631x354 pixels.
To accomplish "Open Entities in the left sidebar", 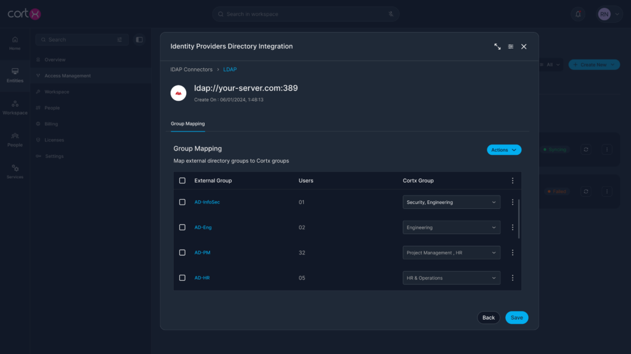I will click(x=15, y=75).
